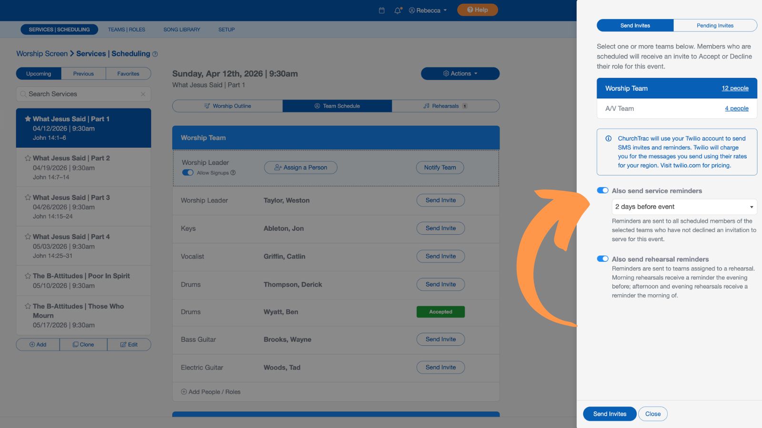Expand the Actions menu
This screenshot has width=762, height=428.
coord(459,73)
